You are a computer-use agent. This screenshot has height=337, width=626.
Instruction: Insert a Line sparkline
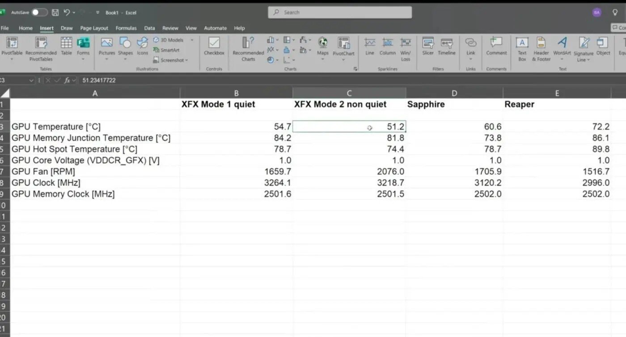(370, 46)
